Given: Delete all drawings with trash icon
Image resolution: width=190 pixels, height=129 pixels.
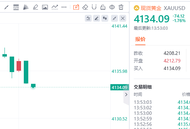Looking at the screenshot, I should pos(121,7).
